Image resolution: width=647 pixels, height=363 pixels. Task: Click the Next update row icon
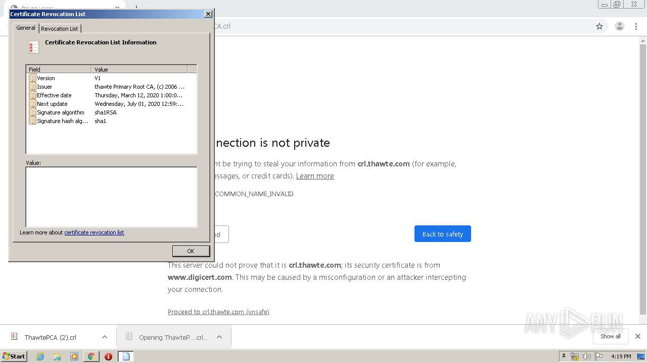coord(32,104)
